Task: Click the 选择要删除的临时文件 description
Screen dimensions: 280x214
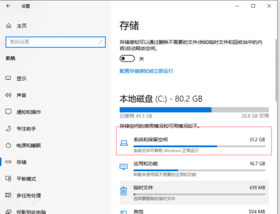Action: coord(154,198)
